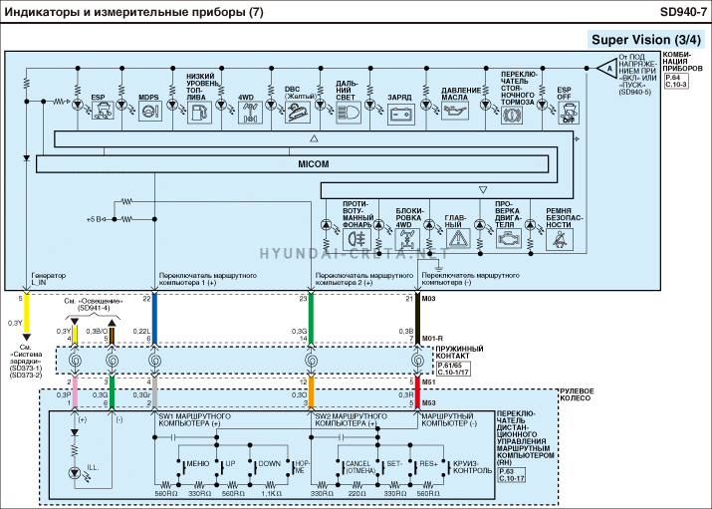
Task: Click the ПРУЖИННЫЙ КОНТАКТ label
Action: [459, 353]
